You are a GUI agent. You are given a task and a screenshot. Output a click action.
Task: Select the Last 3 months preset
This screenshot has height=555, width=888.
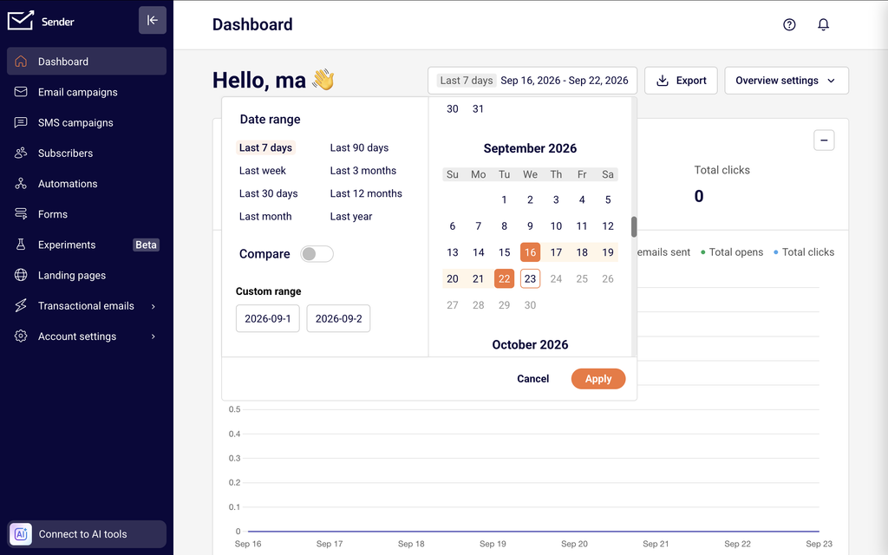[363, 171]
